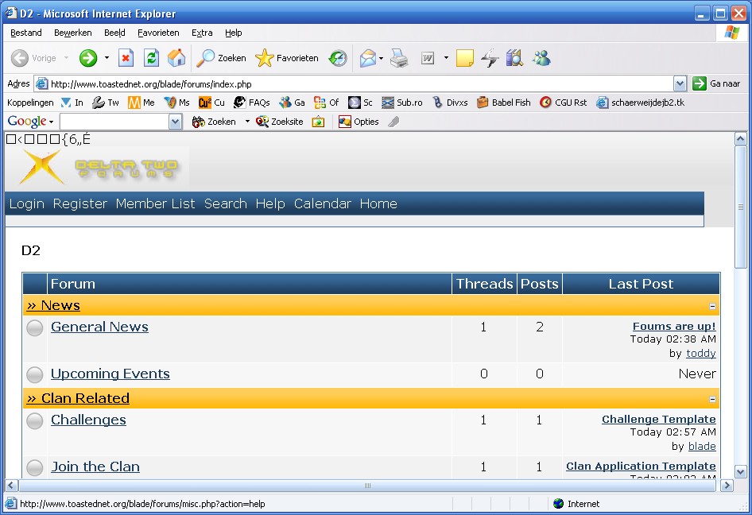Open the Babel Fish links bar shortcut

tap(504, 103)
